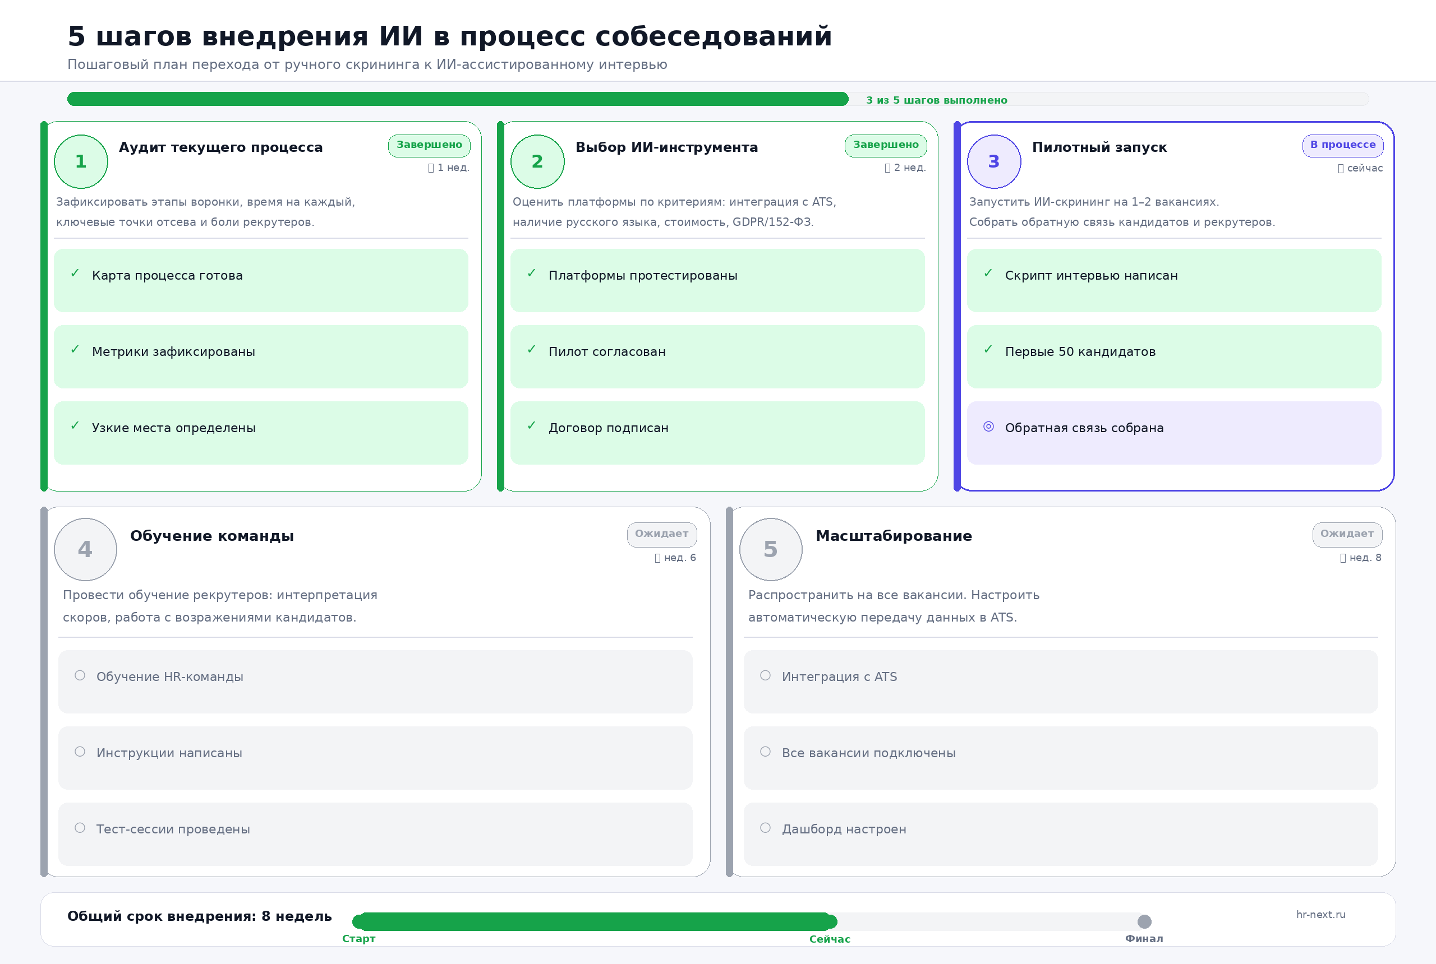Viewport: 1436px width, 964px height.
Task: Click the Карта процесса готова item text
Action: pos(167,275)
